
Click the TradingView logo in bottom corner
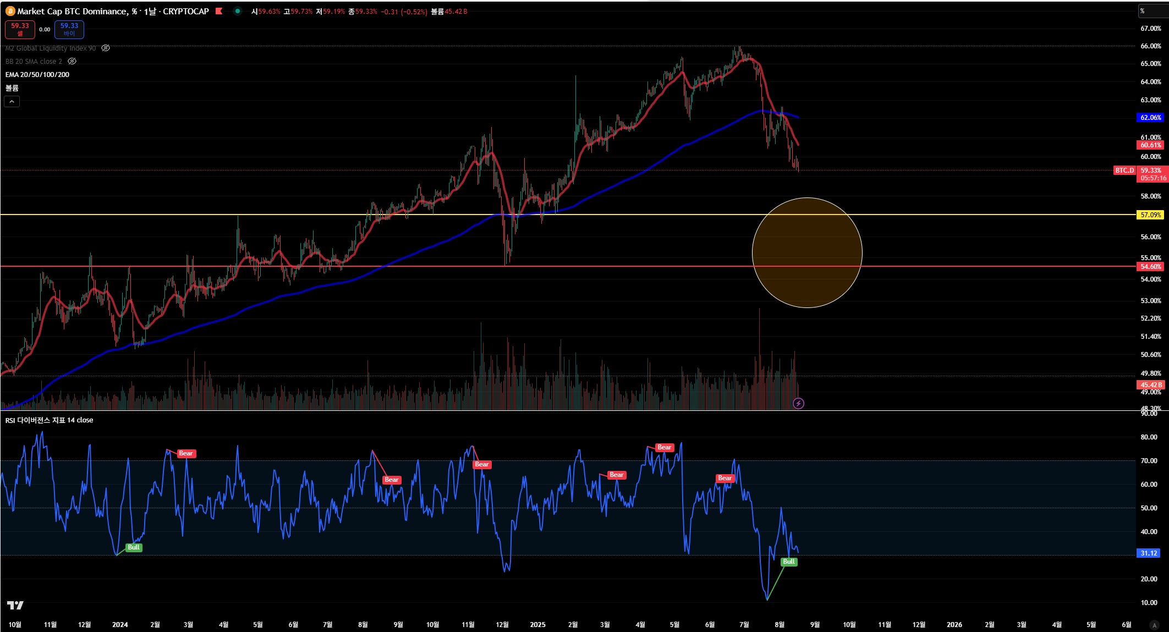15,605
